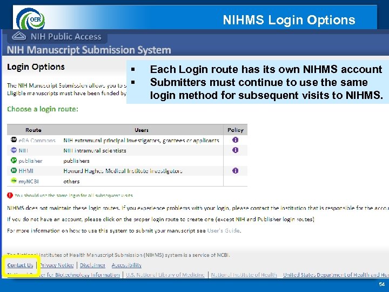Click the 'Login Options' heading
The height and width of the screenshot is (292, 389).
coord(36,67)
